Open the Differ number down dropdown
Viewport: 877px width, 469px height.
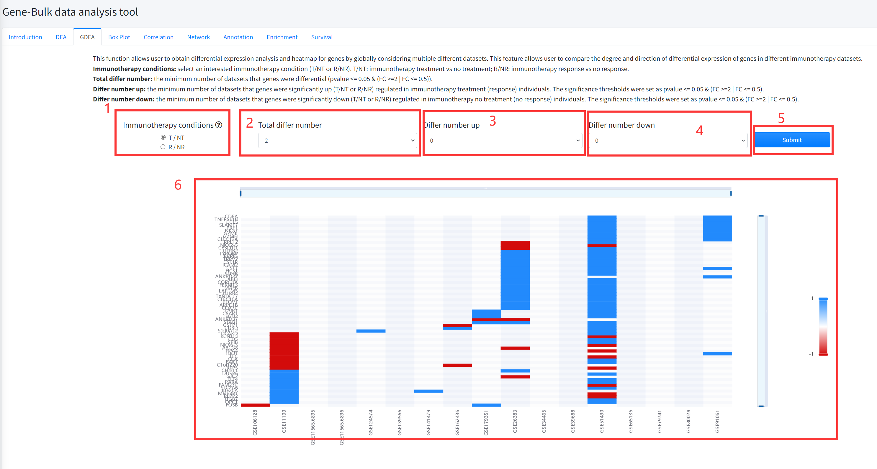(668, 140)
